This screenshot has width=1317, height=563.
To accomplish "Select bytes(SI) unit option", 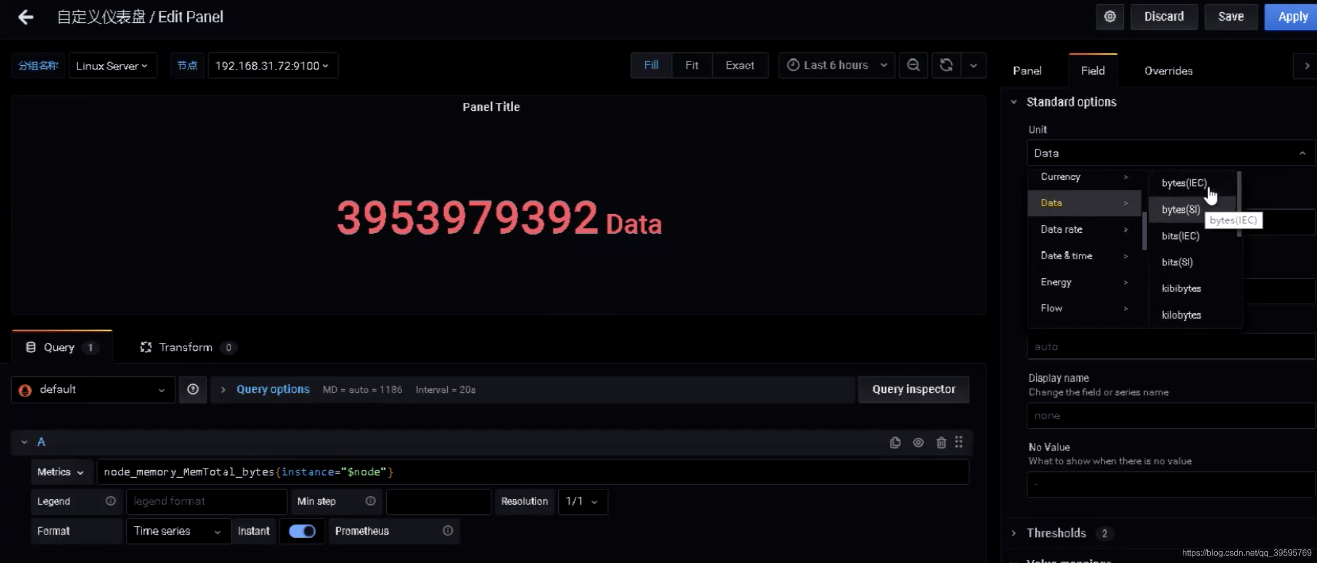I will (x=1192, y=209).
